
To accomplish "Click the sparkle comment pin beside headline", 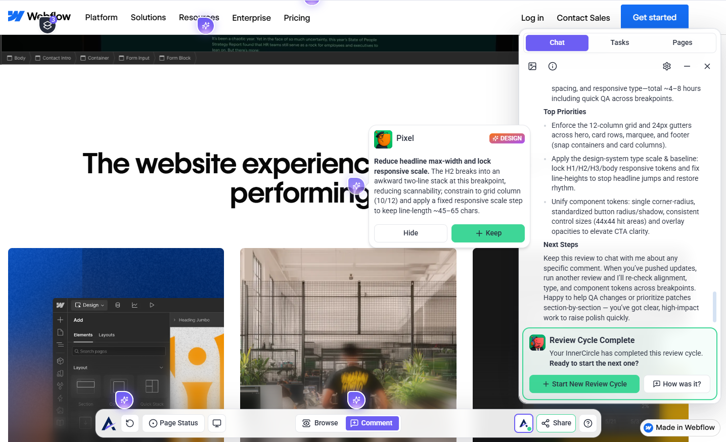I will coord(356,186).
